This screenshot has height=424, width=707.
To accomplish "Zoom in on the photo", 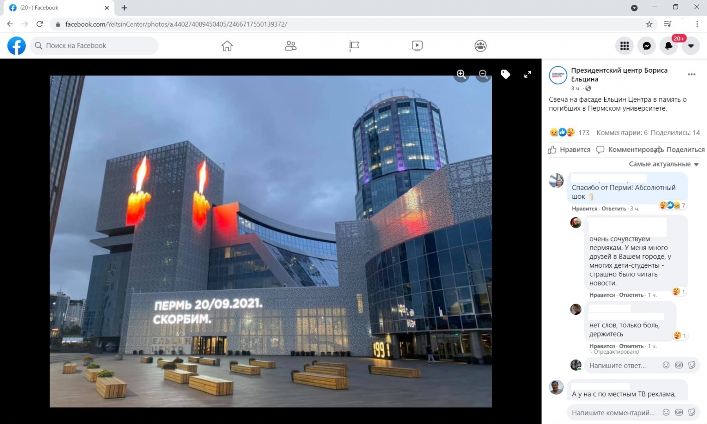I will tap(461, 74).
